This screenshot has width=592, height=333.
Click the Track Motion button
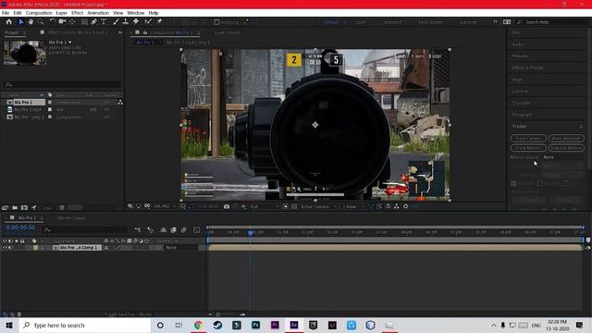click(x=528, y=148)
